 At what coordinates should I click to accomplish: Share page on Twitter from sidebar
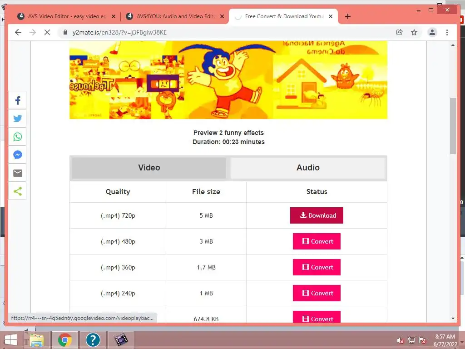pos(18,119)
